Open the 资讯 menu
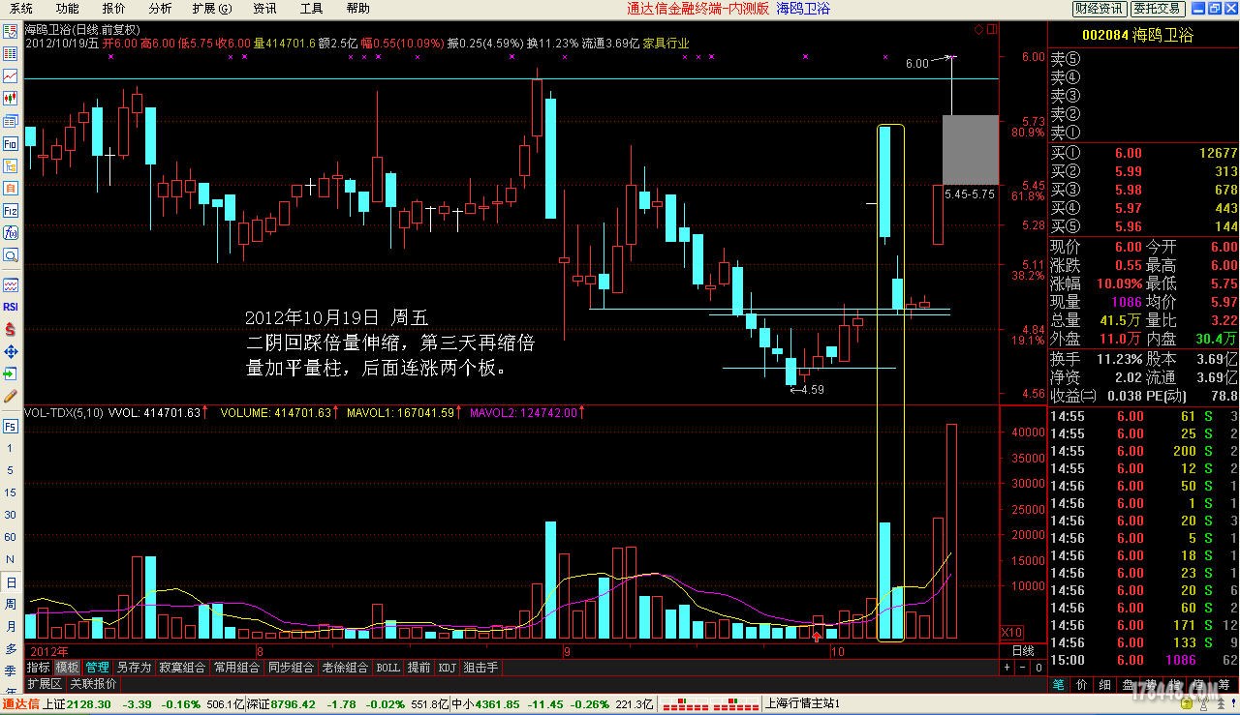Image resolution: width=1240 pixels, height=715 pixels. click(264, 9)
